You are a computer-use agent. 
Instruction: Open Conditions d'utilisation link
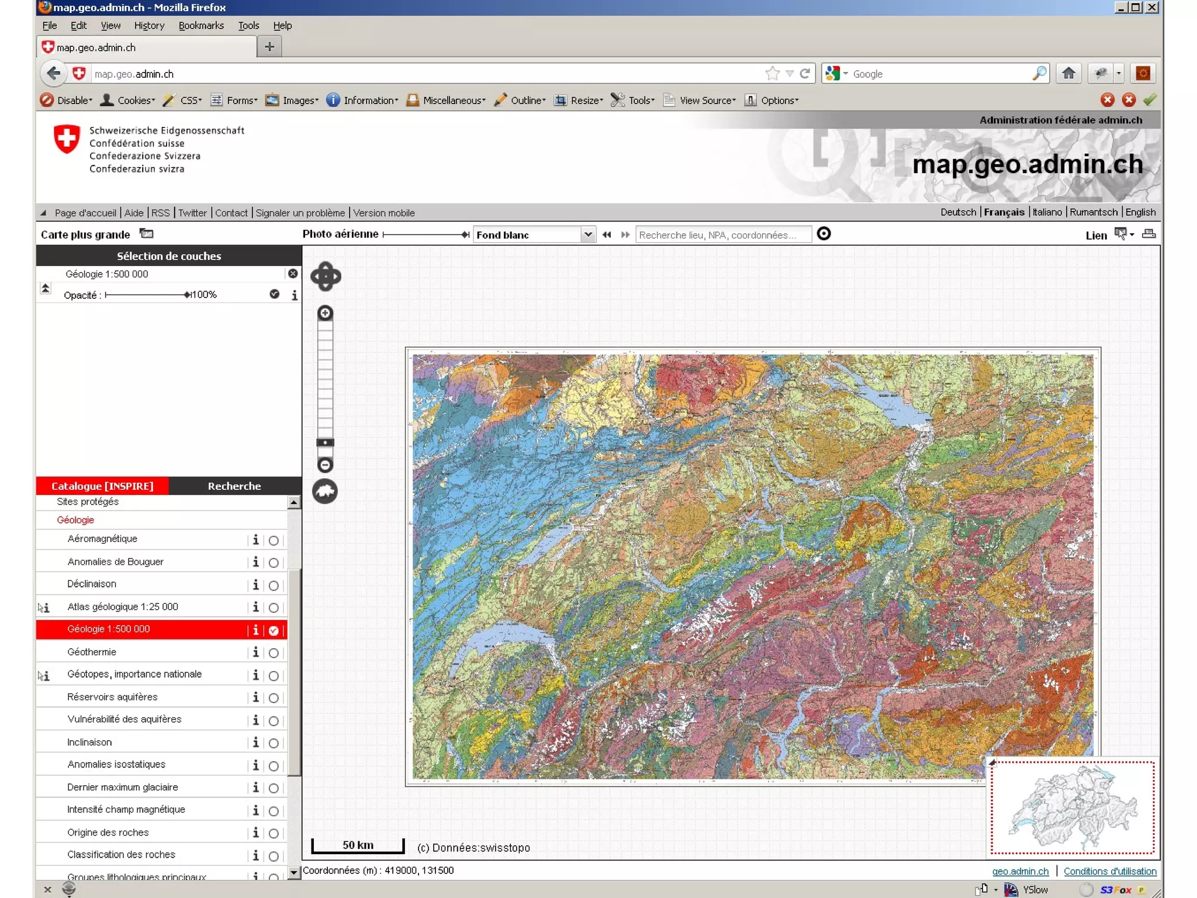1109,871
